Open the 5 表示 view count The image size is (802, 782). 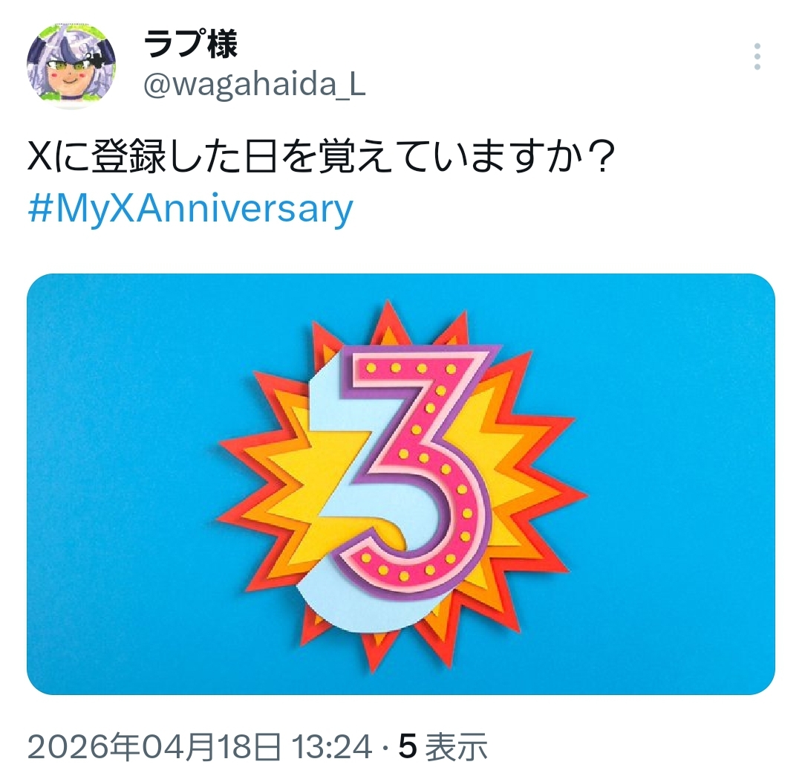pos(443,746)
